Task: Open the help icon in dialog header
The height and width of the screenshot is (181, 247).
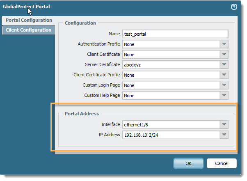Action: tap(234, 7)
